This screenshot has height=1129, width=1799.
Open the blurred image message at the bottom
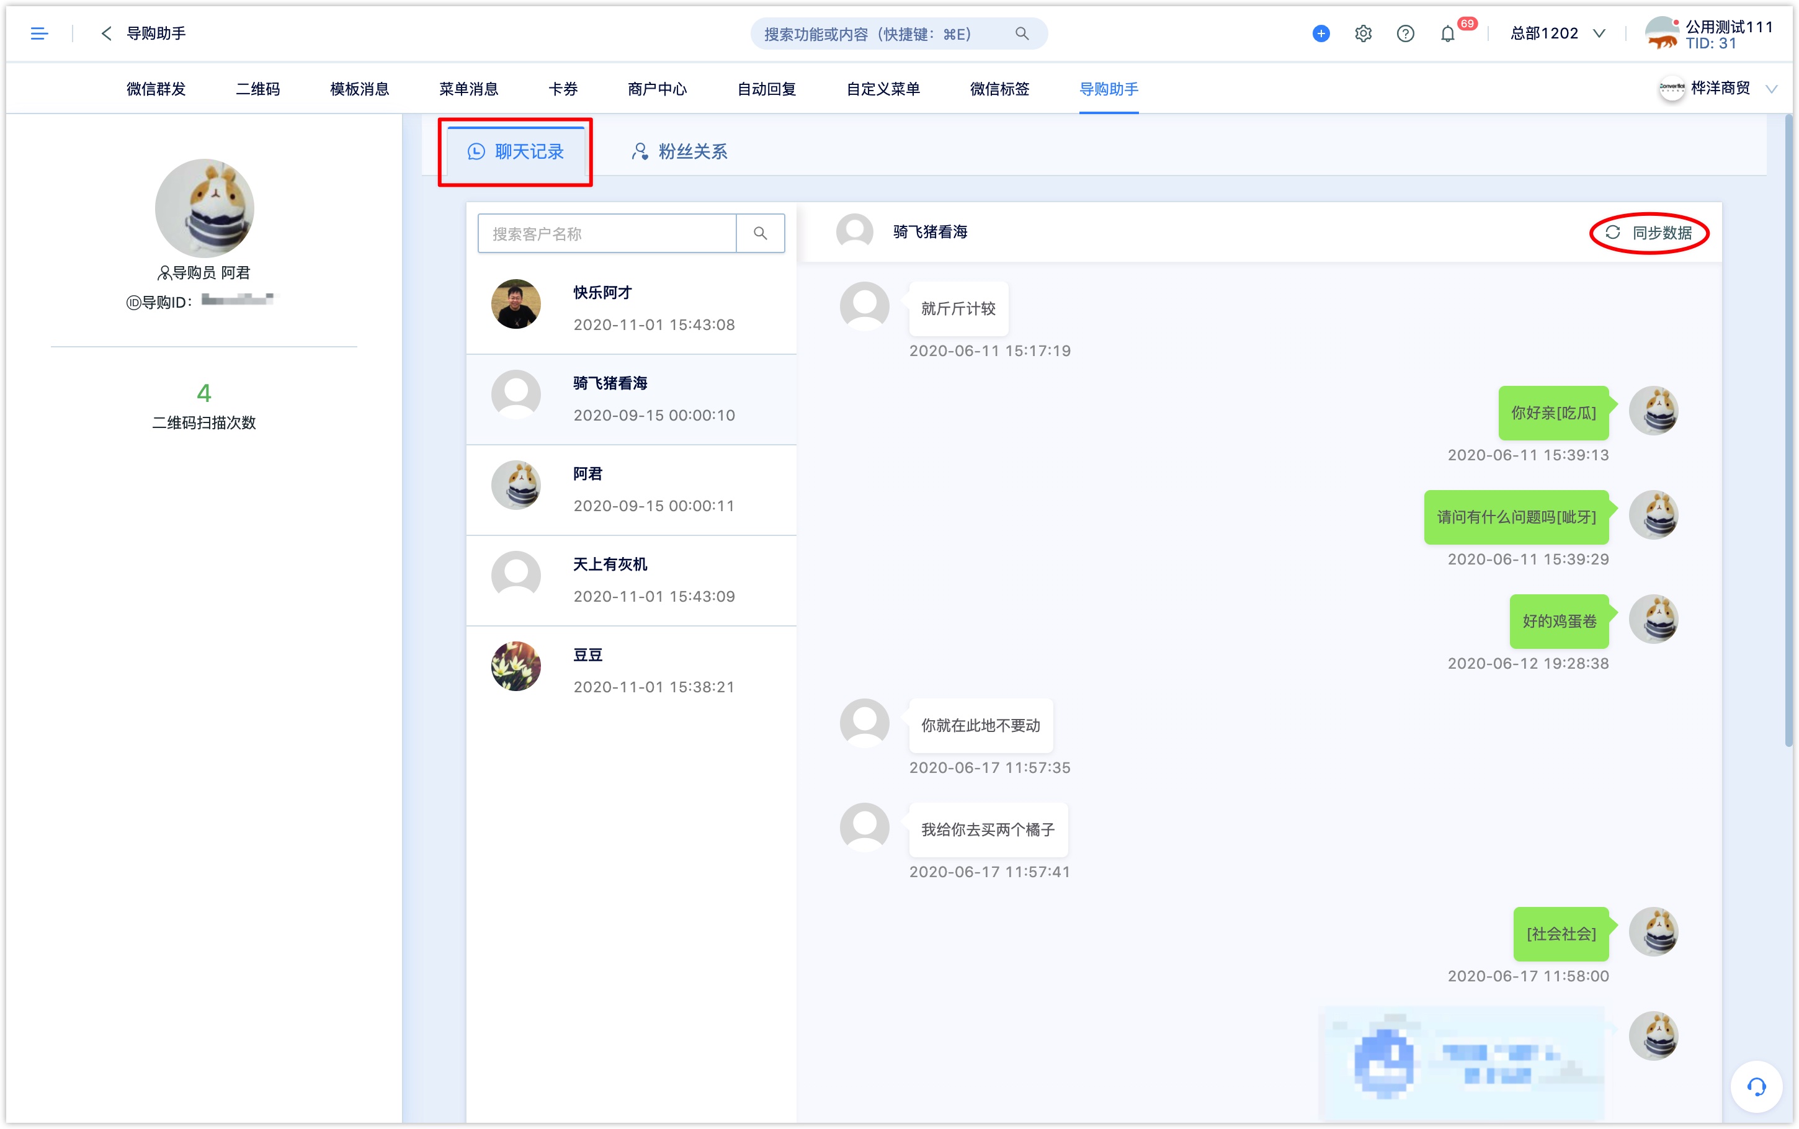pos(1463,1064)
